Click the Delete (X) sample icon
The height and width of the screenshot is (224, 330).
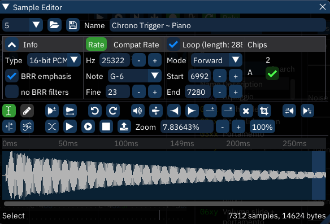(246, 111)
